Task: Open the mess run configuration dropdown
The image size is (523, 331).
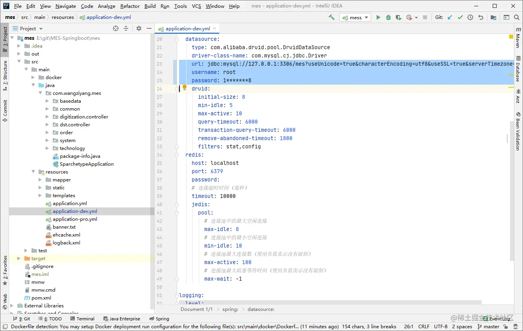Action: (355, 17)
